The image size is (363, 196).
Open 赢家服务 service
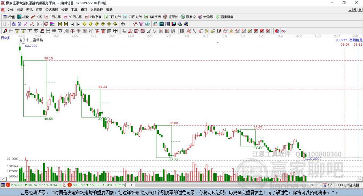tap(224, 17)
